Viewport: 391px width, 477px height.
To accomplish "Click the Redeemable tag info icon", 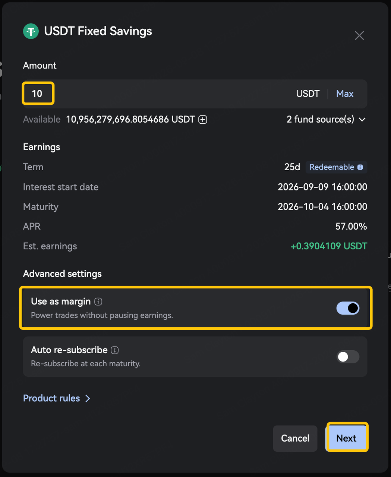I will [360, 167].
